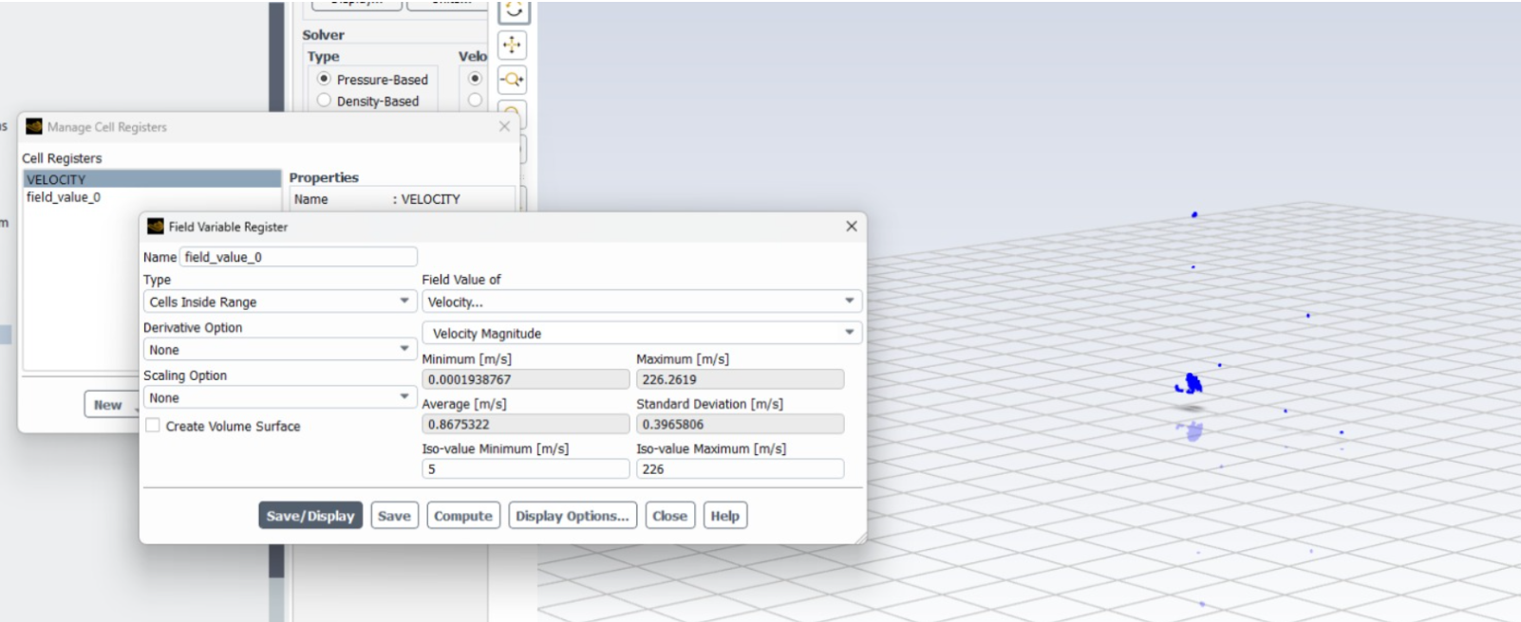The width and height of the screenshot is (1521, 622).
Task: Open the Velocity Magnitude dropdown
Action: [x=642, y=334]
